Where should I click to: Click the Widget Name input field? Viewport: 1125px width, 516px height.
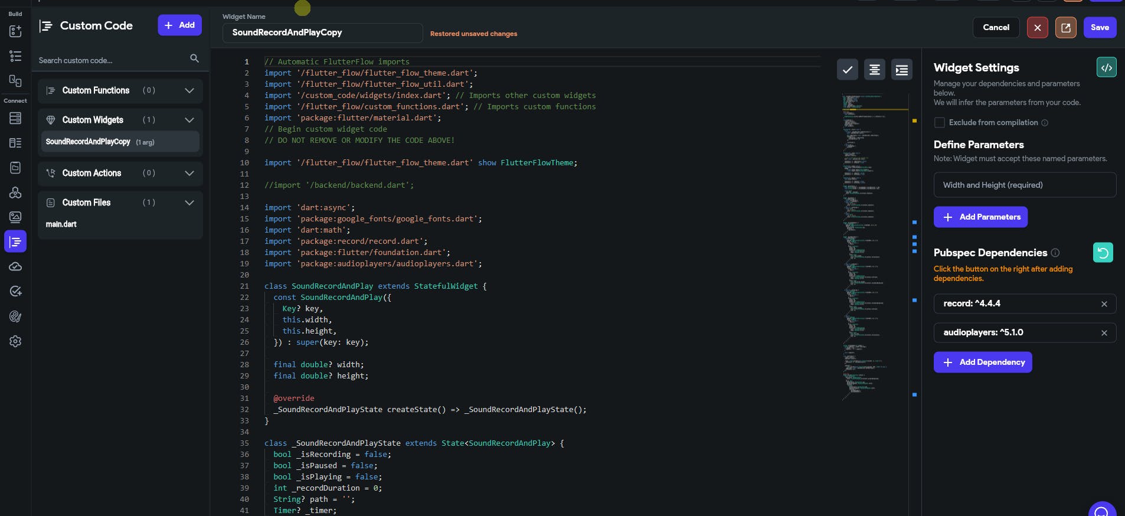(x=322, y=33)
